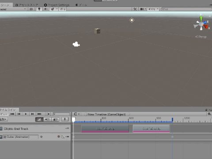Open the Timeline gear options menu
Viewport: 212px width, 159px height.
tap(209, 114)
